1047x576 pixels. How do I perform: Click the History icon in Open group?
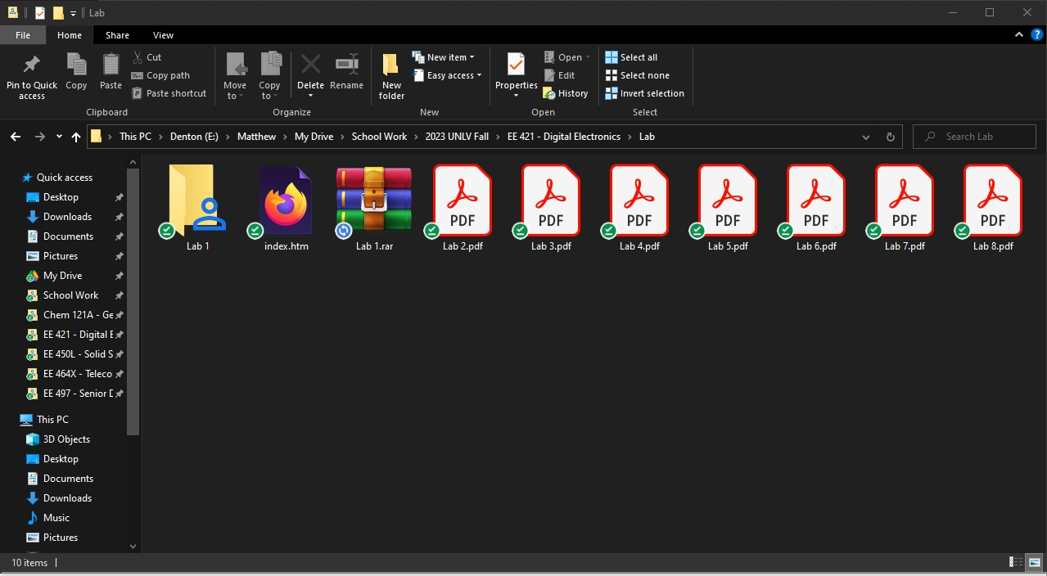click(566, 93)
